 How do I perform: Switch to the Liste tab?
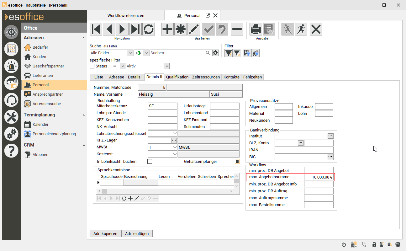[x=99, y=77]
